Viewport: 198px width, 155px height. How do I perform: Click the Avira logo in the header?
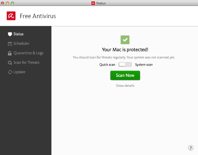click(11, 16)
